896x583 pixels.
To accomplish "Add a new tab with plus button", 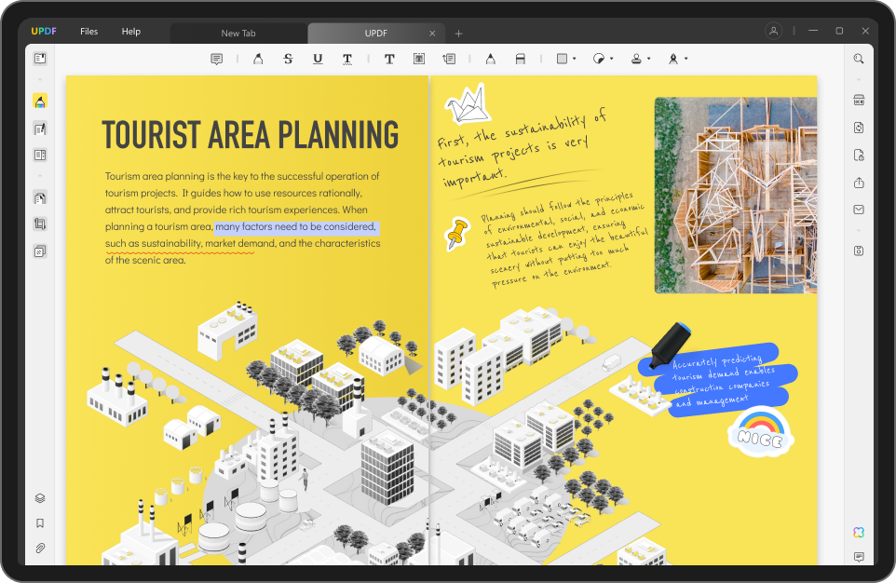I will point(458,34).
